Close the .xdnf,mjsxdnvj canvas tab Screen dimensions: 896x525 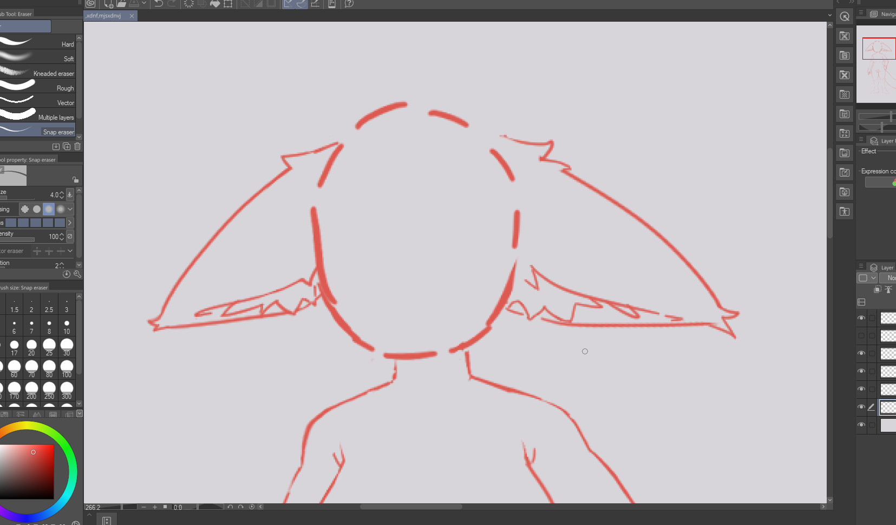coord(132,16)
